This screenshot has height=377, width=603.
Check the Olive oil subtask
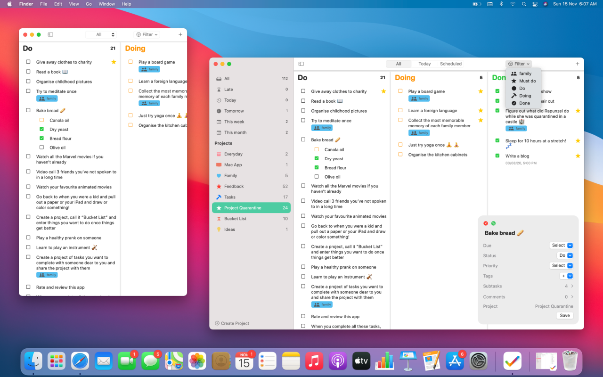point(317,177)
